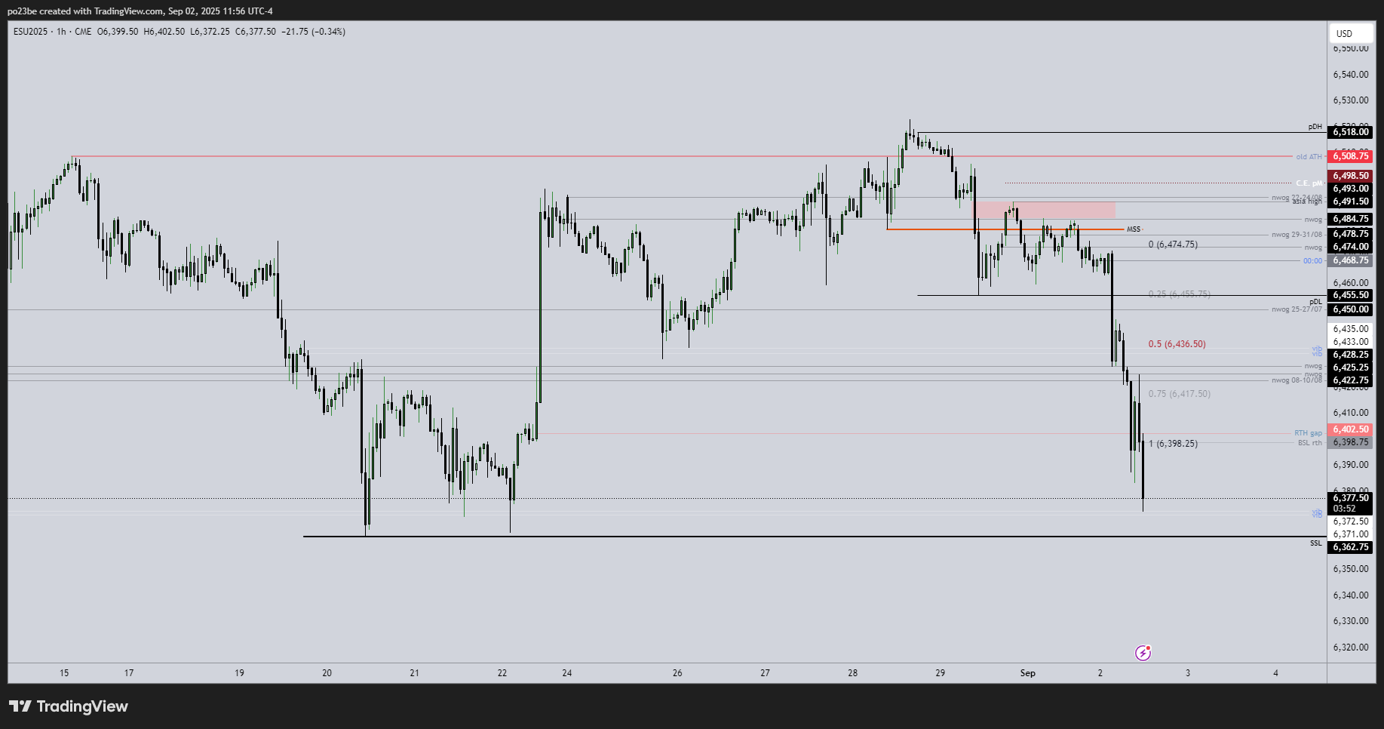Click the pDH price label showing 6,518.00
The width and height of the screenshot is (1384, 729).
[1349, 131]
